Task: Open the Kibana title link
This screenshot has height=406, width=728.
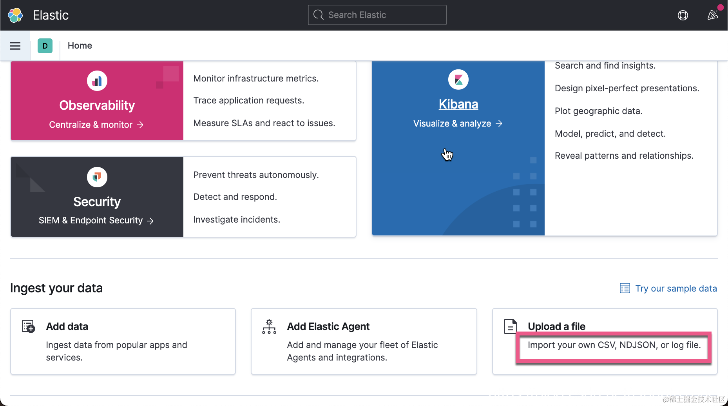Action: (x=458, y=104)
